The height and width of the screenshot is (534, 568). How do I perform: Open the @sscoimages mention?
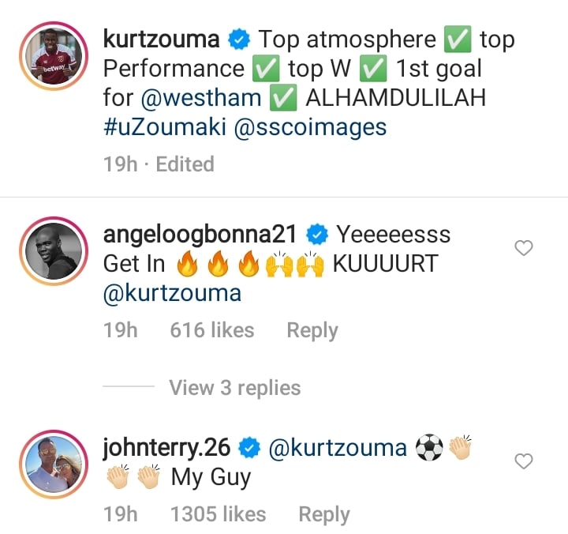(x=311, y=128)
